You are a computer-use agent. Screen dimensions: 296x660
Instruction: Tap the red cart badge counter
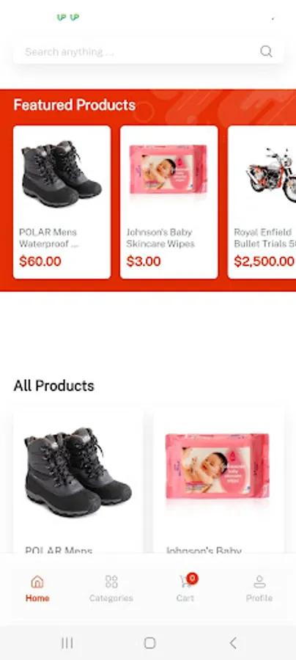(x=192, y=579)
